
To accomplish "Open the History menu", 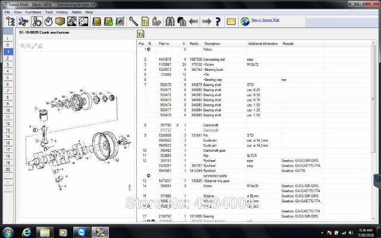I will click(x=62, y=12).
